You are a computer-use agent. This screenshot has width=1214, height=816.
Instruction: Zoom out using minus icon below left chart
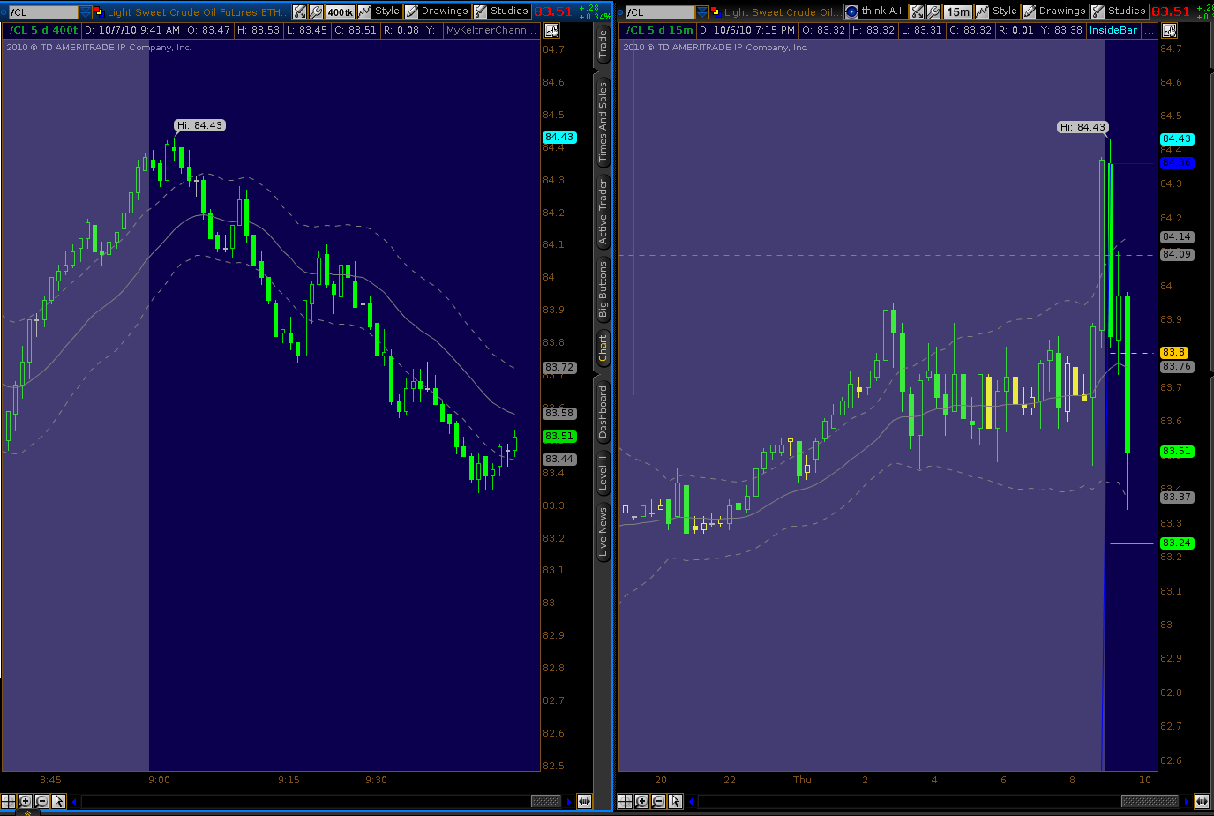[x=41, y=801]
